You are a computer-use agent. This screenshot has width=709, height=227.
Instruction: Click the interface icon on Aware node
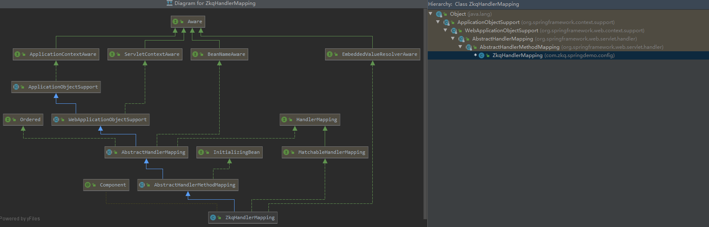click(175, 22)
